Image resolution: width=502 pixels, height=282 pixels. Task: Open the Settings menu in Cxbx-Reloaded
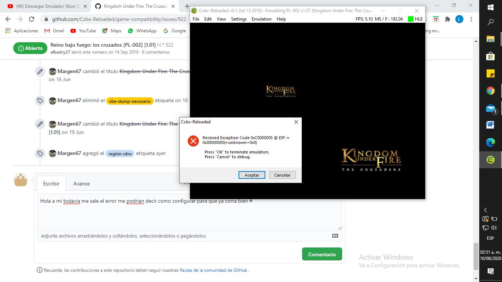239,19
